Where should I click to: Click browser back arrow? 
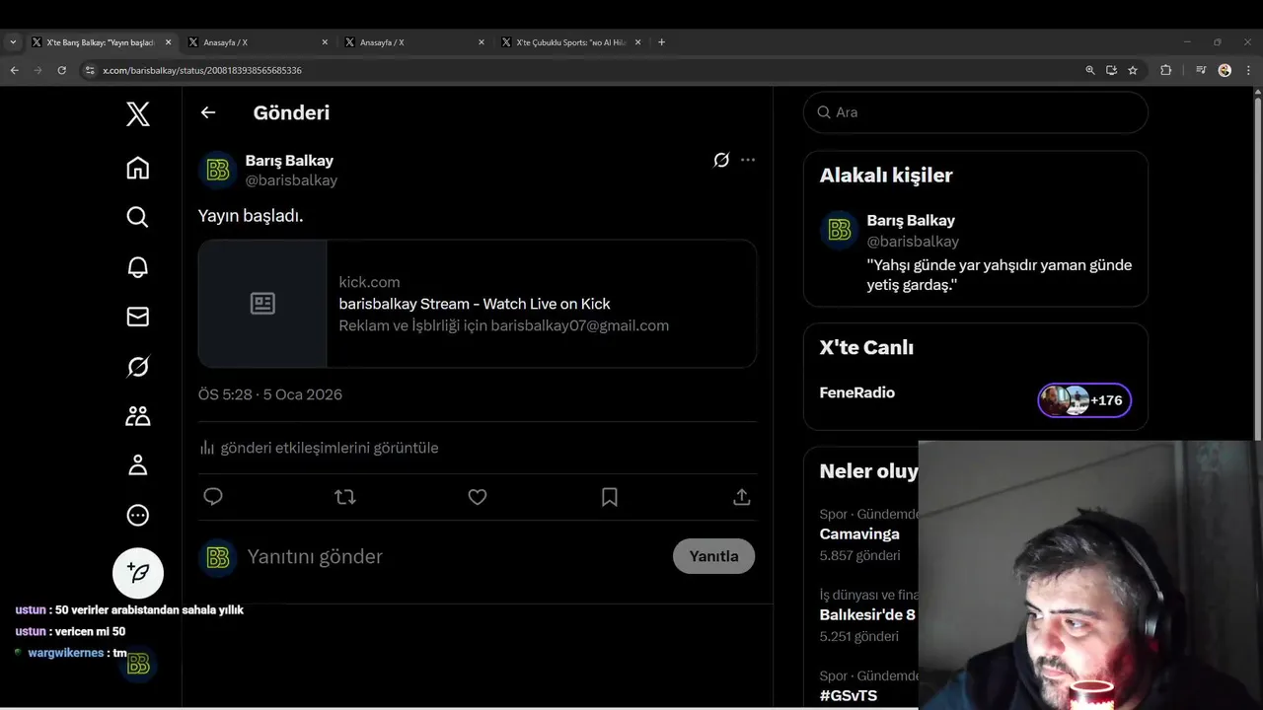click(x=14, y=70)
